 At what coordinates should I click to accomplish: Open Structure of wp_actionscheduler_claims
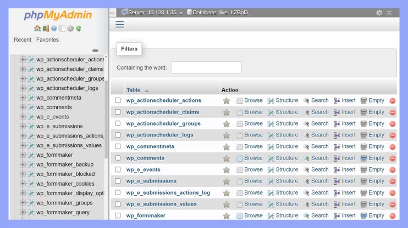[283, 112]
